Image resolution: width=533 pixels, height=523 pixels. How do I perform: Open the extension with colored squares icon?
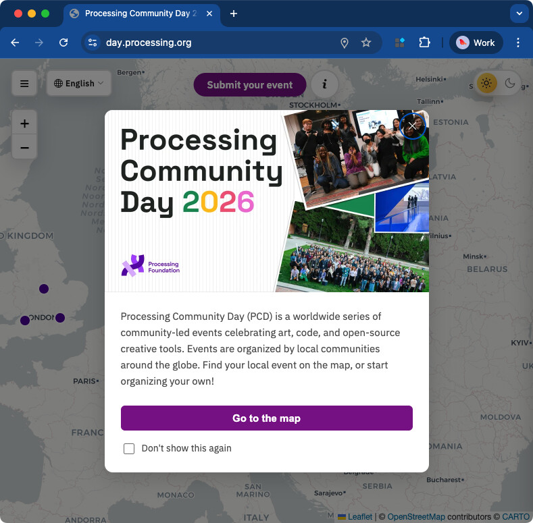[400, 43]
